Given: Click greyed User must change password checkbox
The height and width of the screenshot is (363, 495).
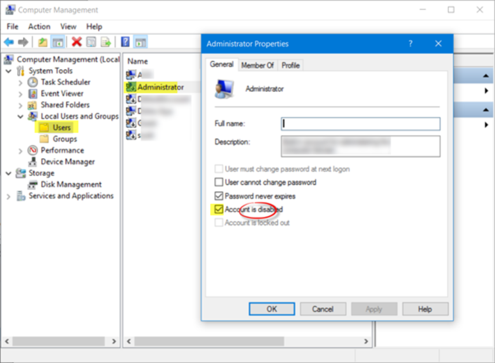Looking at the screenshot, I should click(x=219, y=169).
